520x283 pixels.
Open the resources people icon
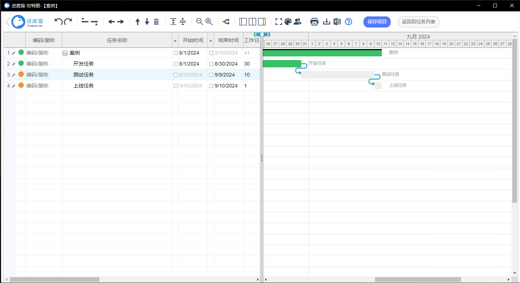click(x=297, y=22)
